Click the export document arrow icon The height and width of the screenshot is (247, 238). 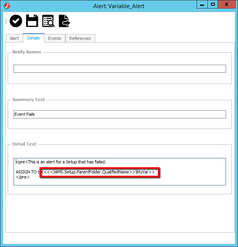(x=64, y=21)
